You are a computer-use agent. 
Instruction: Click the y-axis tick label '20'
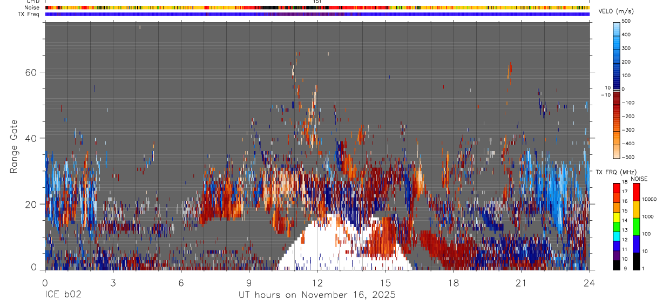pos(32,205)
